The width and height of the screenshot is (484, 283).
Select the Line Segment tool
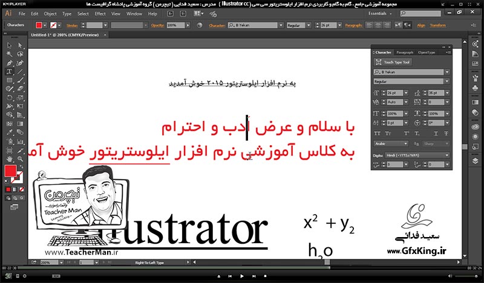[x=20, y=71]
